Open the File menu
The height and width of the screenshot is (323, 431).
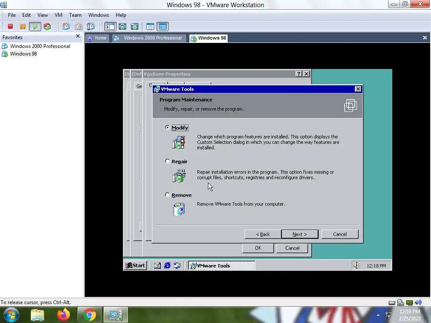[x=12, y=15]
